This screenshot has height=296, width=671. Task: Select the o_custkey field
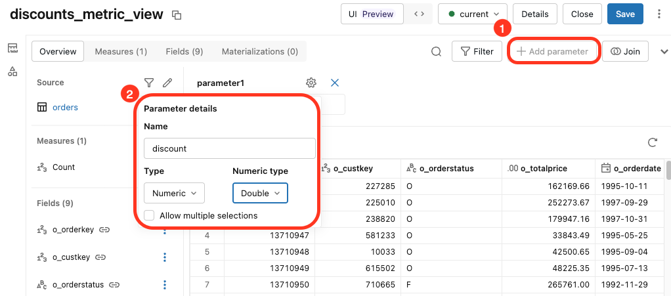coord(71,257)
